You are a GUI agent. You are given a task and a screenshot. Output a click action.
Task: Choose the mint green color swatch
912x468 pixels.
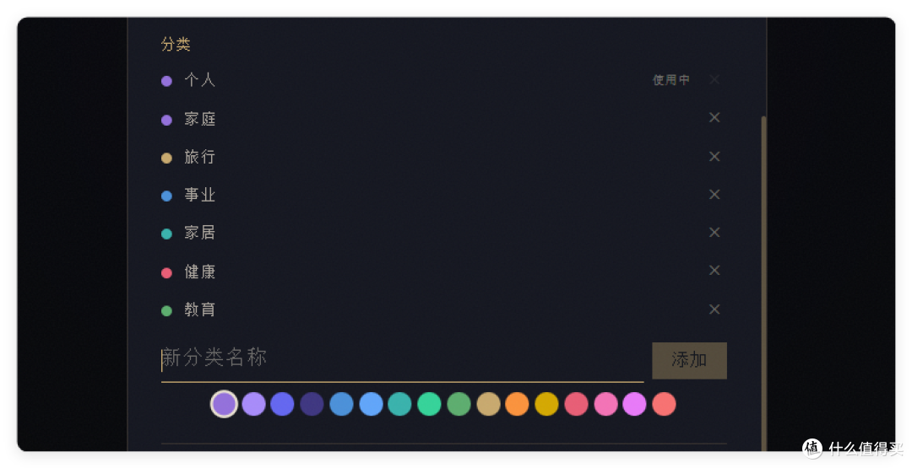429,404
